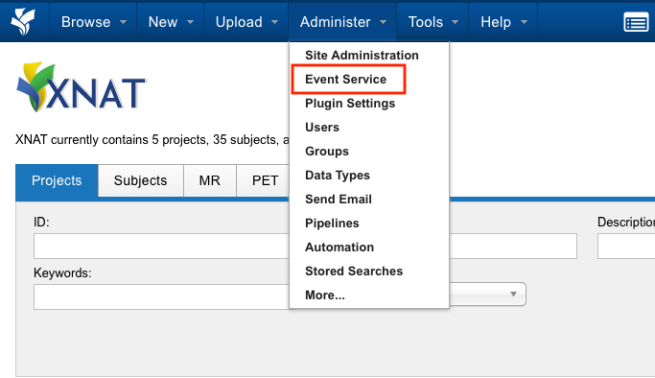The width and height of the screenshot is (655, 378).
Task: Open the New dropdown menu
Action: coord(171,22)
